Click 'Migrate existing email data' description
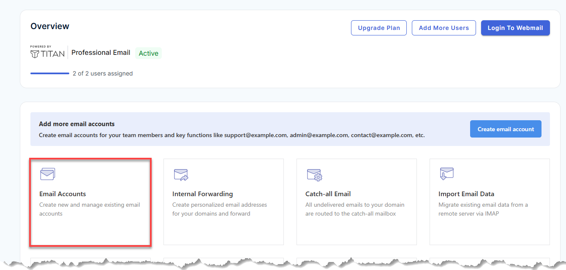 483,209
